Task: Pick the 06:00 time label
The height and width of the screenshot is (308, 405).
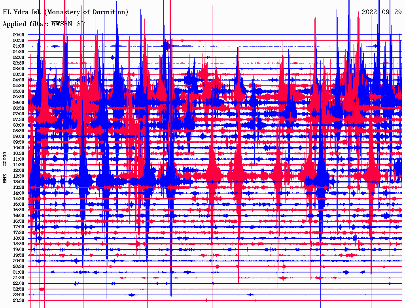Action: (19, 103)
